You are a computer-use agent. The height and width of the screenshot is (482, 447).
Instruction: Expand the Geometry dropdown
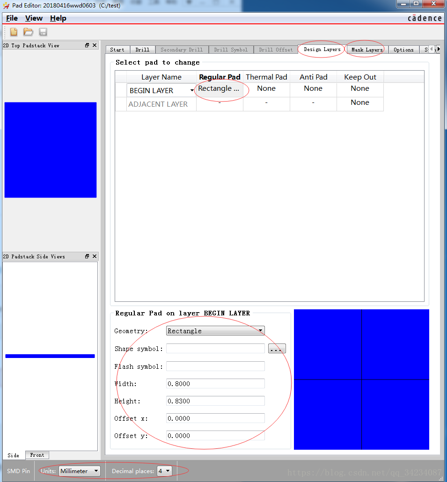(x=260, y=331)
